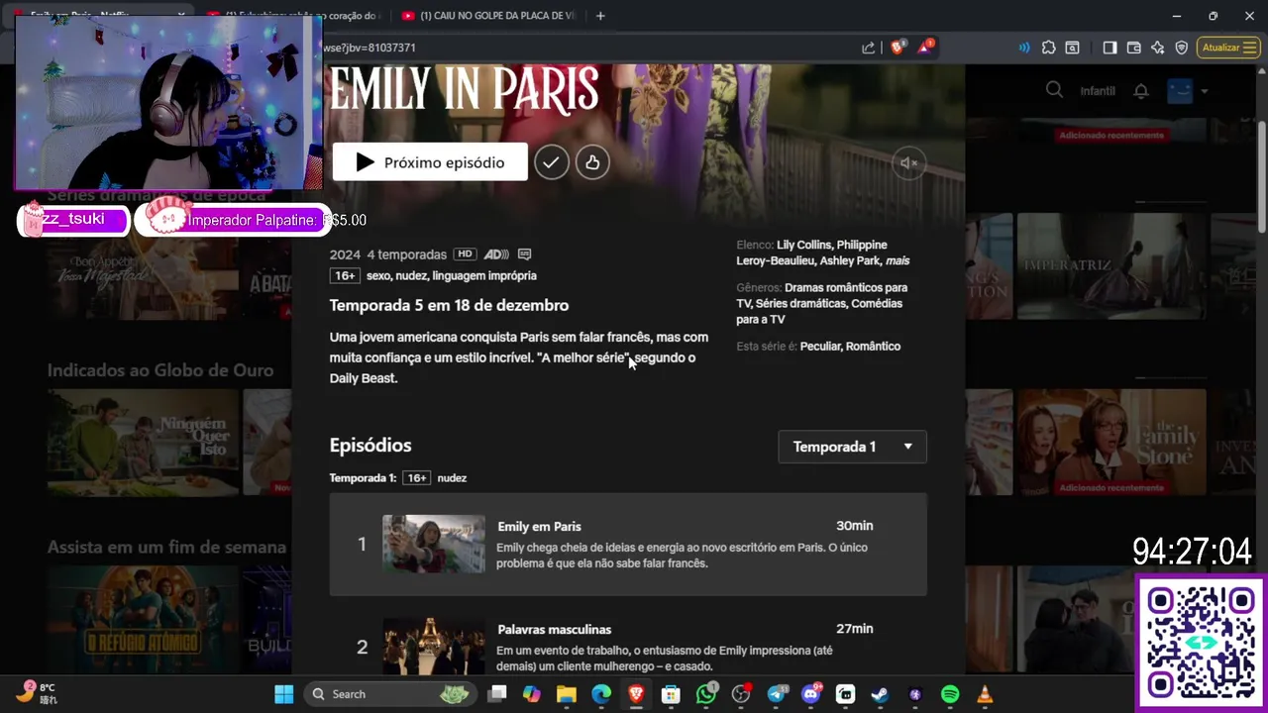Viewport: 1268px width, 713px height.
Task: Open the Romântico tag link
Action: (875, 347)
